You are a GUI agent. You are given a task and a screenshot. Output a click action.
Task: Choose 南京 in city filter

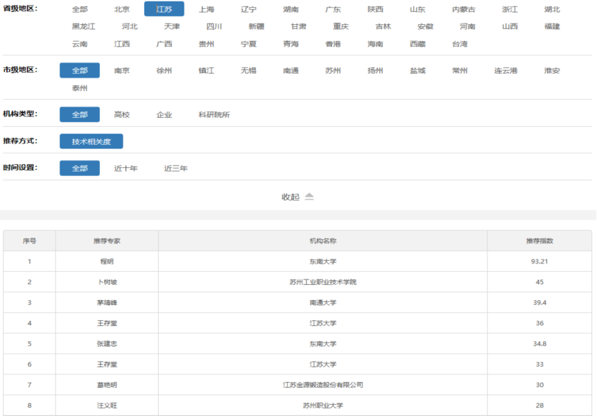tap(122, 71)
